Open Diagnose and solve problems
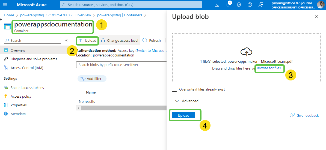 pyautogui.click(x=33, y=59)
